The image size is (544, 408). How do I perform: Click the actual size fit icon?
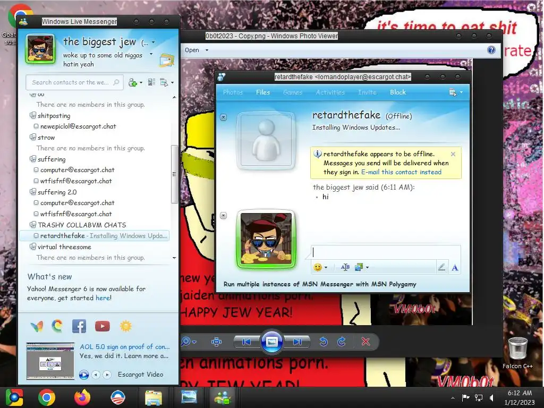217,342
